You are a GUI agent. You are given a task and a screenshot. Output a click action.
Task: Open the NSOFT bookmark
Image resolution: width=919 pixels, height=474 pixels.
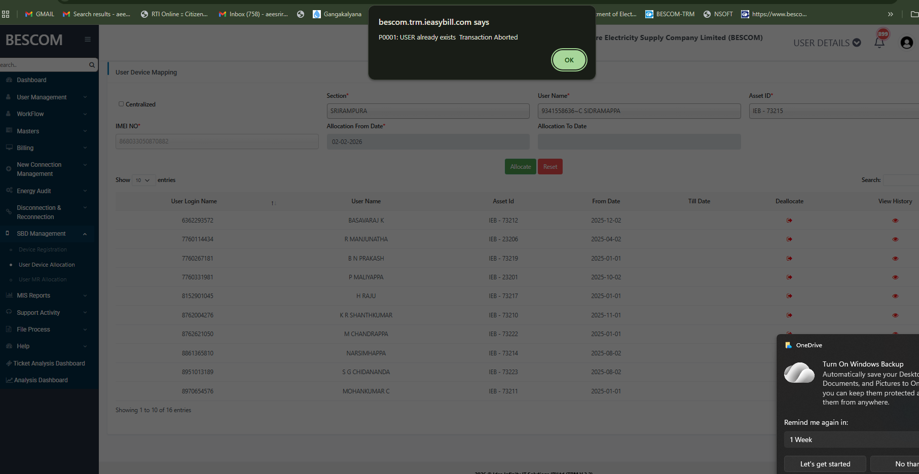(x=718, y=14)
